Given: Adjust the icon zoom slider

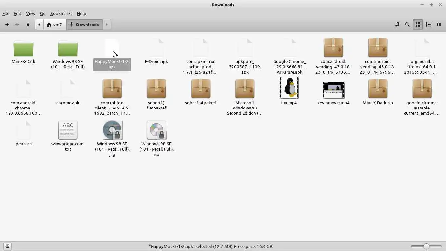Looking at the screenshot, I should (x=426, y=246).
